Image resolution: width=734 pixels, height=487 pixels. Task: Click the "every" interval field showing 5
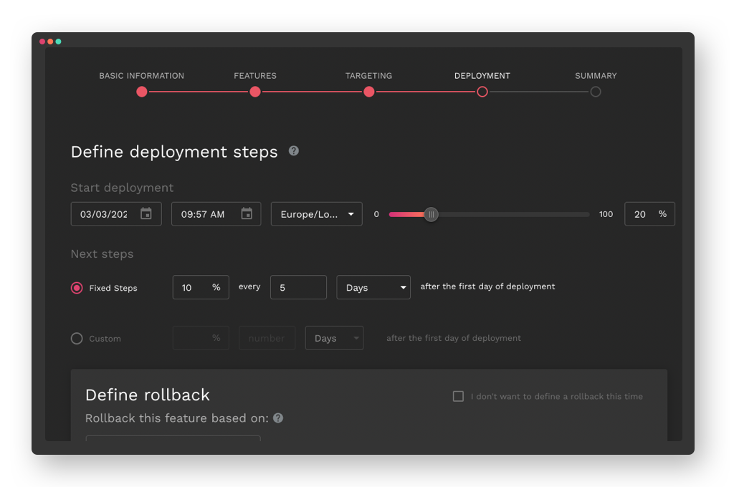(298, 287)
